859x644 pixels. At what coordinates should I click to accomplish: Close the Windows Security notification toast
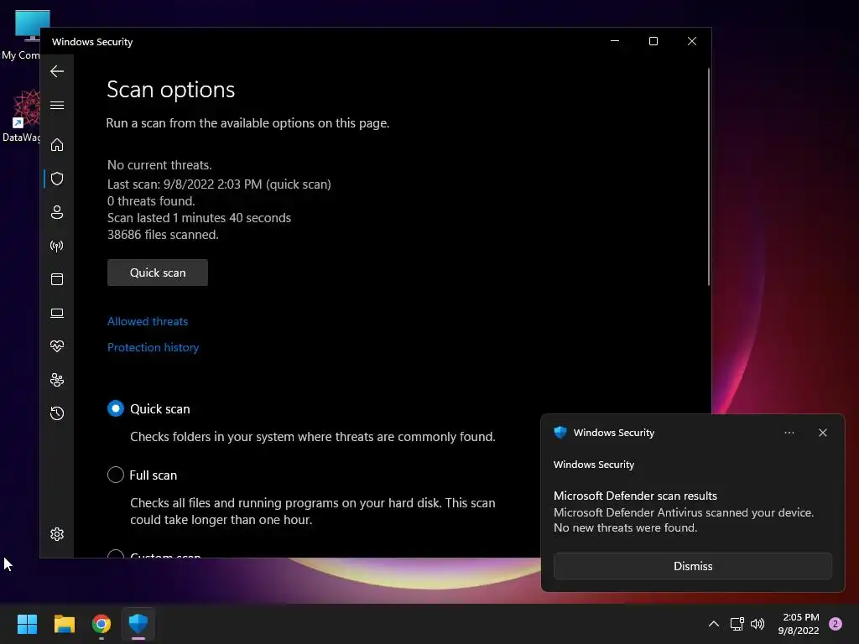coord(823,433)
